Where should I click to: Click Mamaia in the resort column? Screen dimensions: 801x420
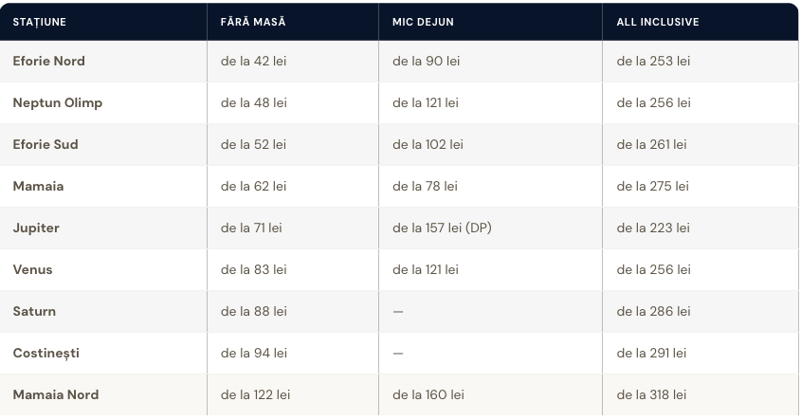[38, 186]
